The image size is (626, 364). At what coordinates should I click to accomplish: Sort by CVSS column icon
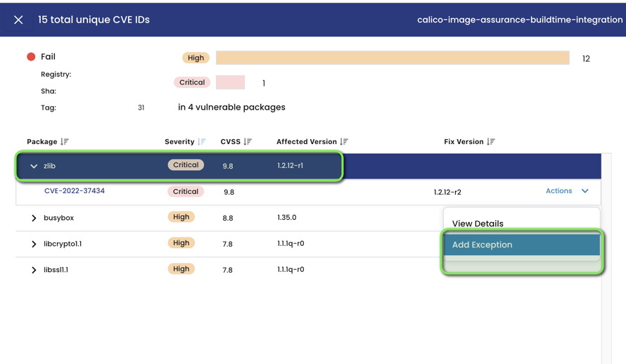click(x=248, y=142)
